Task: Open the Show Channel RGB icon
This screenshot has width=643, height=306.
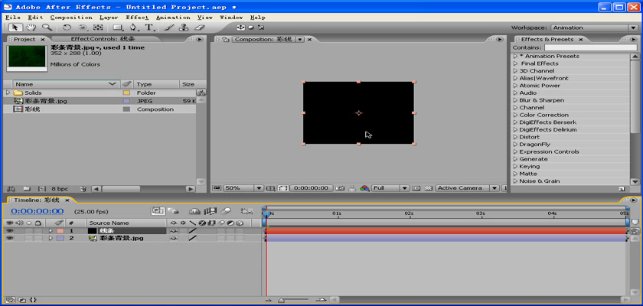Action: click(x=364, y=188)
